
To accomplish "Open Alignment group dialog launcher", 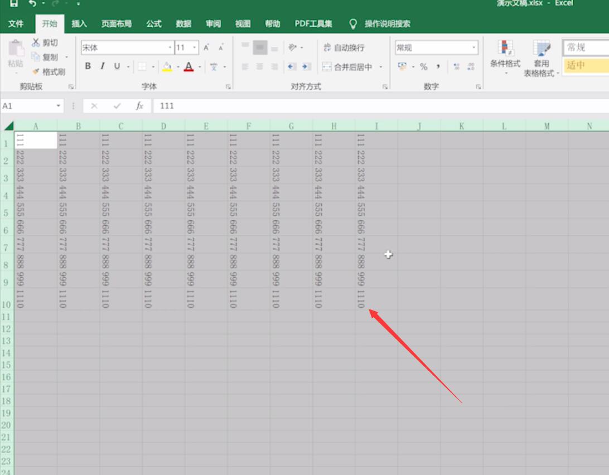I will pos(385,86).
